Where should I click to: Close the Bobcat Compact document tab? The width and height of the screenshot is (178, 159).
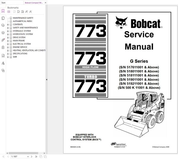45,3
